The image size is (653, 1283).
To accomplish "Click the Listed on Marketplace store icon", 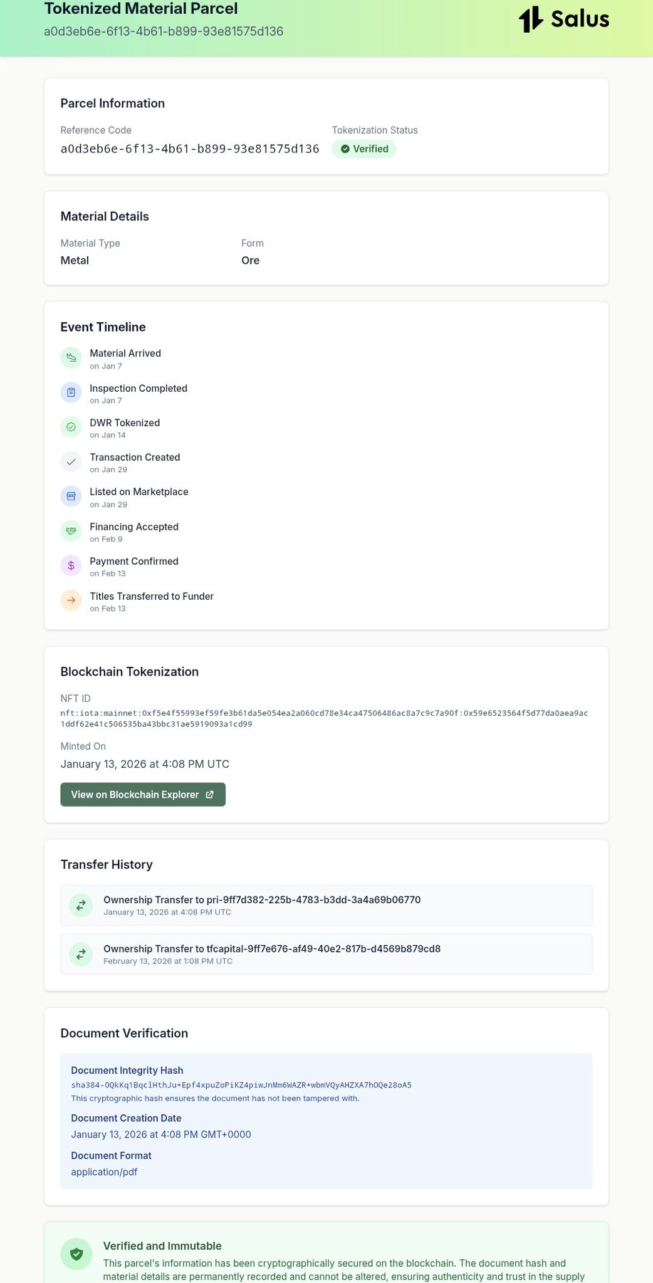I will (71, 496).
